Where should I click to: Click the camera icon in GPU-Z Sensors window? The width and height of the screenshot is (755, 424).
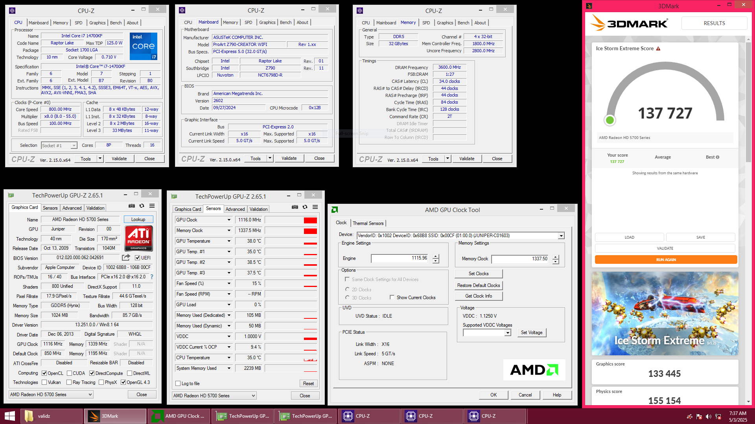coord(295,207)
